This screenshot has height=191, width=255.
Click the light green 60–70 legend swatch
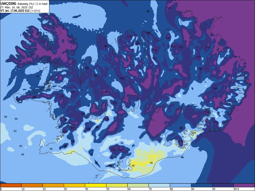(138, 185)
